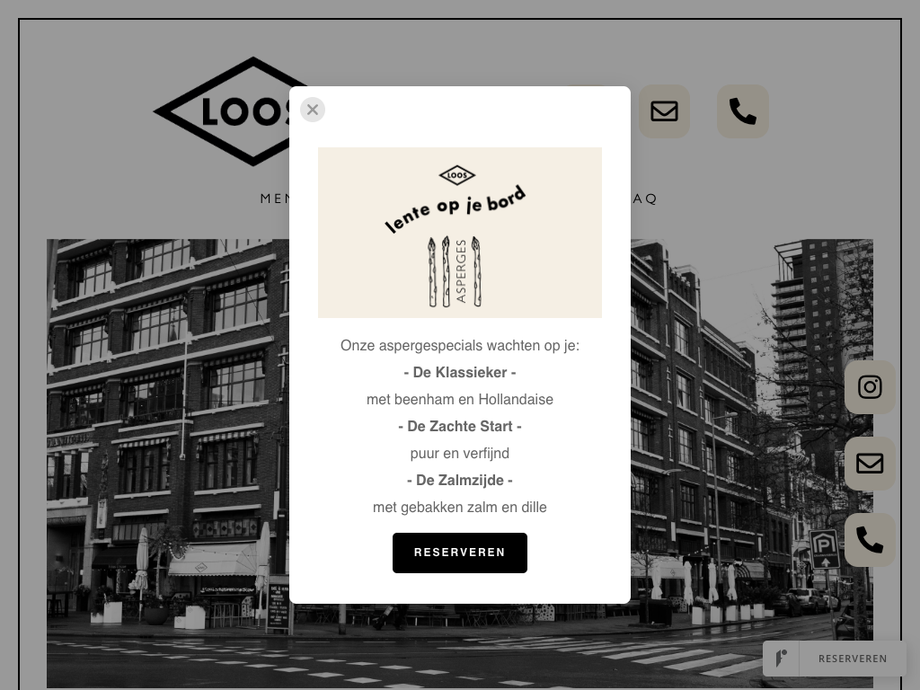Select the 'De Zachte Start' heading
The height and width of the screenshot is (690, 920).
pyautogui.click(x=460, y=427)
